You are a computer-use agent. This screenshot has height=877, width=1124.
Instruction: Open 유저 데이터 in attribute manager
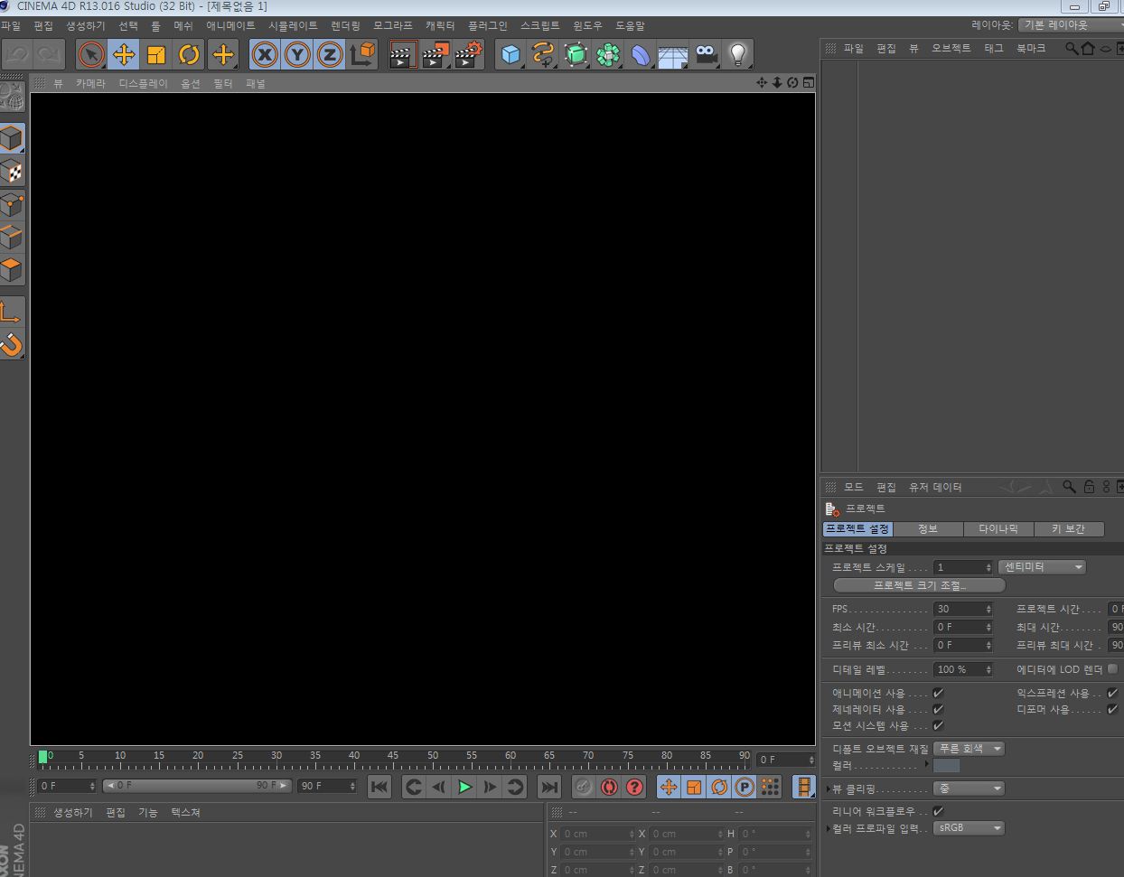point(934,487)
